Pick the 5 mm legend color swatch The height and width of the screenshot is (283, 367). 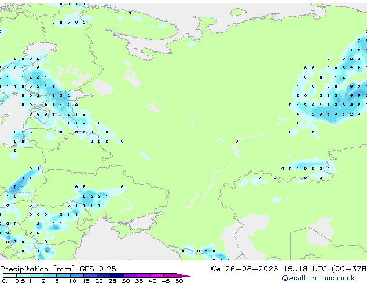tap(63, 275)
